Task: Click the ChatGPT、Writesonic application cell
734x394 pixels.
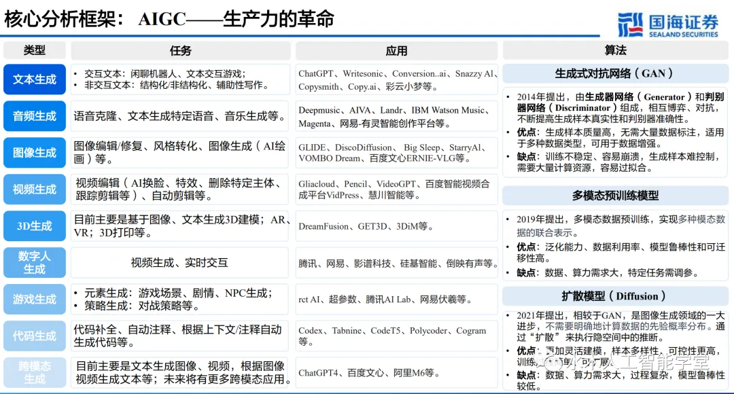Action: point(396,79)
